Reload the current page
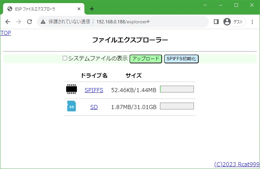Screen dimensions: 260x169 point(29,22)
